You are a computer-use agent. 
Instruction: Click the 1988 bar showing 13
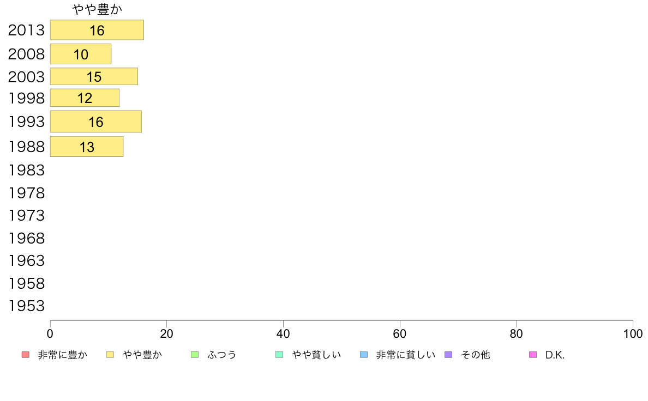(87, 147)
